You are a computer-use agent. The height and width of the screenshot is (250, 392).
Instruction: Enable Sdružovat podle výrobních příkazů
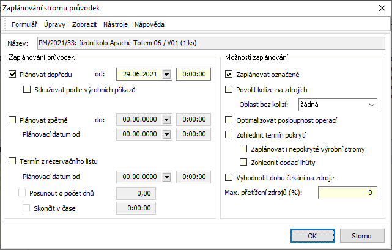coord(27,89)
